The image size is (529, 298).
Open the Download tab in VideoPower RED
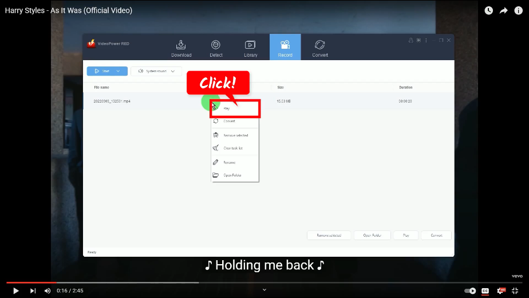(x=181, y=48)
